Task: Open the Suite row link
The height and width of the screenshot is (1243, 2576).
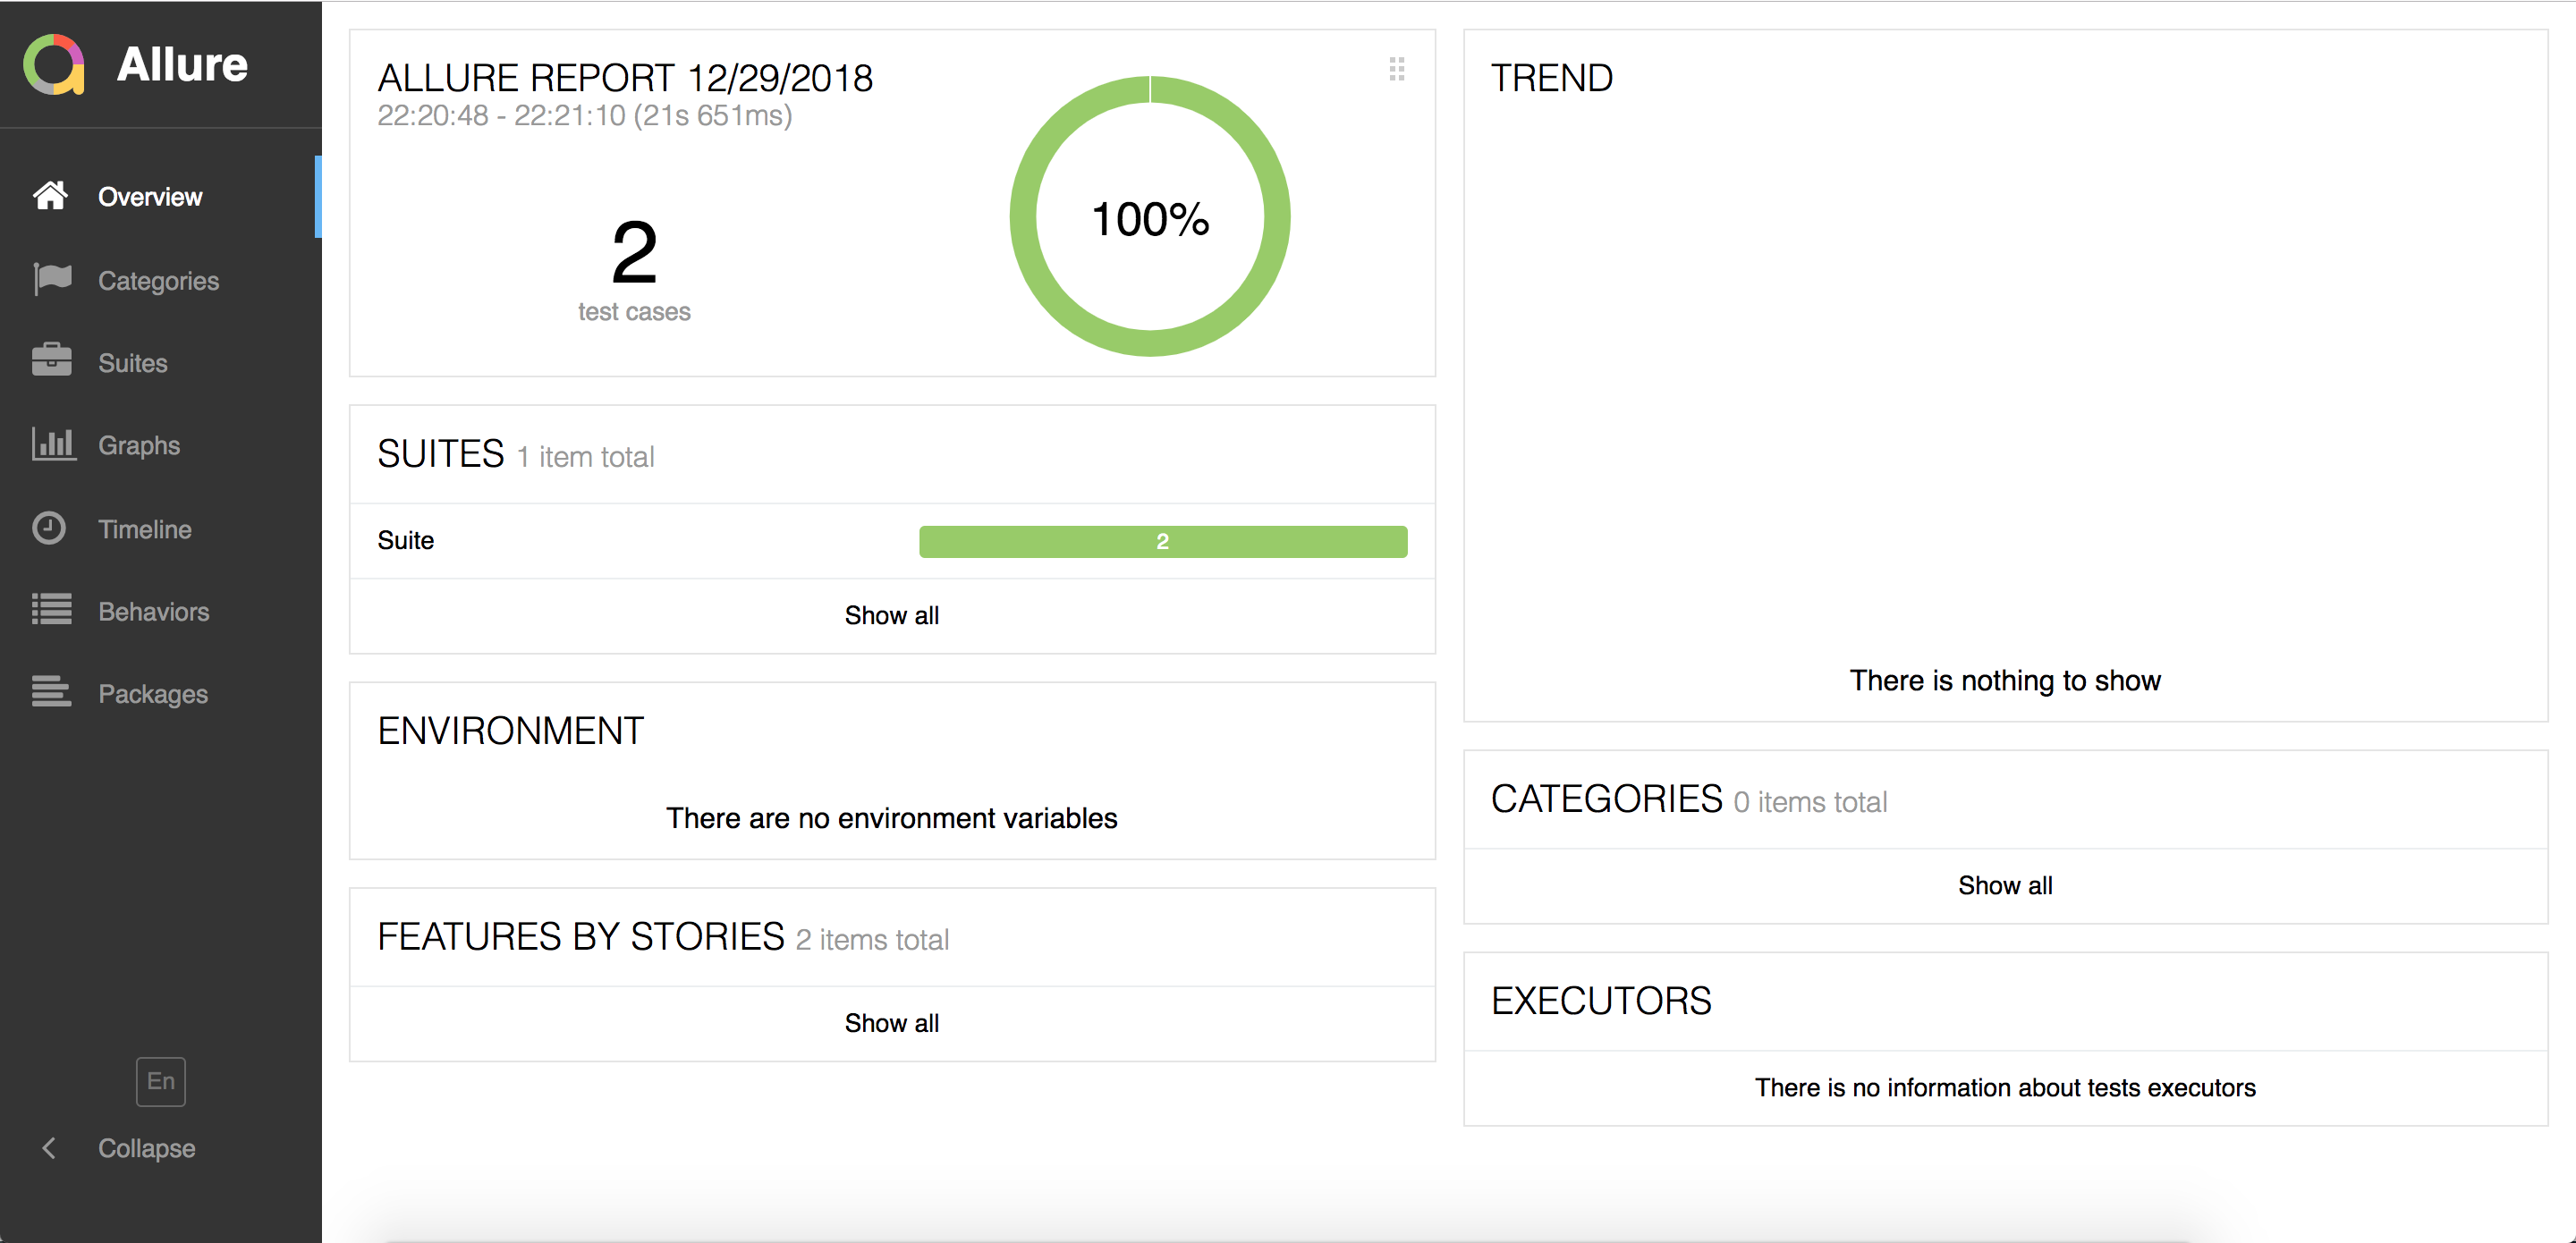Action: (x=406, y=540)
